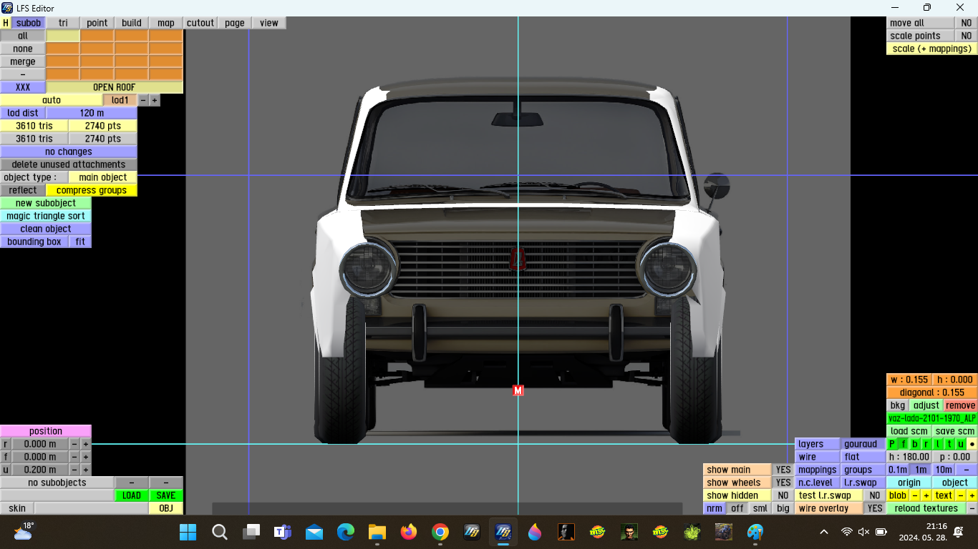Viewport: 978px width, 549px height.
Task: Click the plus button next to lod1
Action: click(x=155, y=100)
